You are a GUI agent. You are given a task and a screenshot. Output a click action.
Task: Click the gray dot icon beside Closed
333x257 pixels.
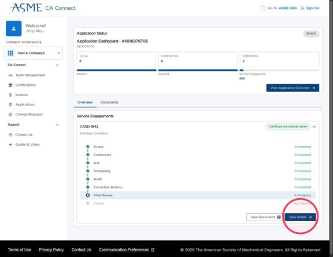click(x=88, y=203)
